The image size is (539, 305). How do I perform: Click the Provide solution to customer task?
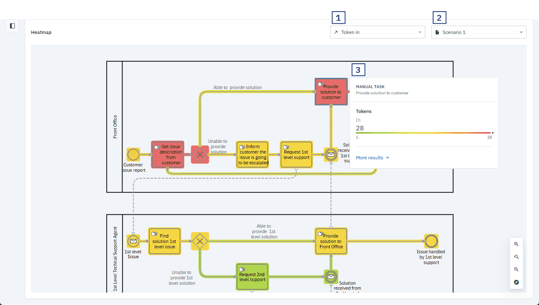[331, 92]
